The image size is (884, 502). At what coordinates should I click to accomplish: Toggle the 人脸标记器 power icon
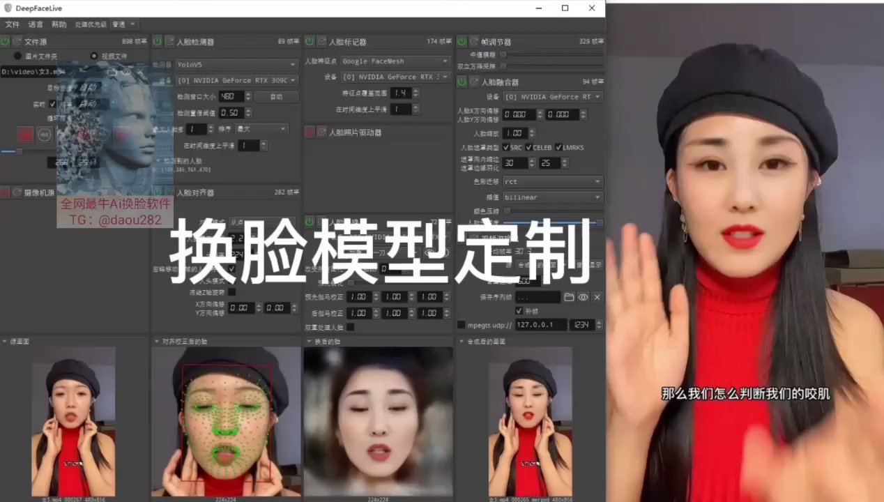point(309,42)
